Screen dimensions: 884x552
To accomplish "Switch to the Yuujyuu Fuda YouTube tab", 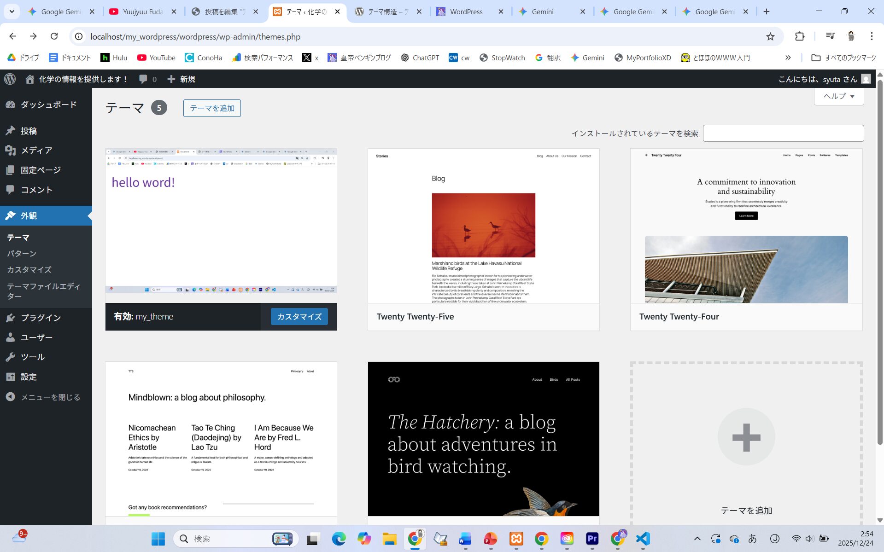I will tap(143, 12).
